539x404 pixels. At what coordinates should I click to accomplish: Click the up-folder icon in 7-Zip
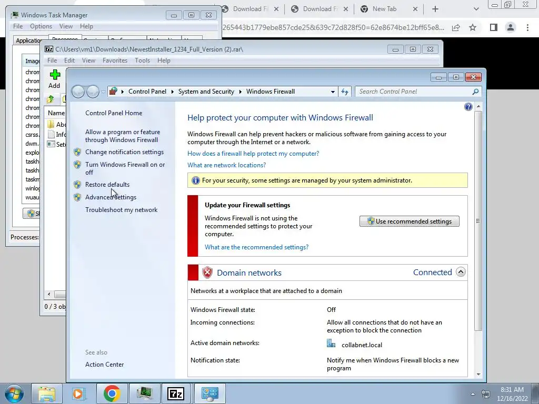(x=51, y=99)
